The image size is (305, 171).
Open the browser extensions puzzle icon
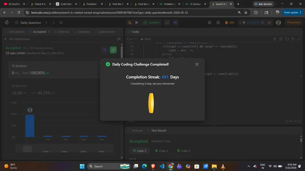(x=256, y=13)
